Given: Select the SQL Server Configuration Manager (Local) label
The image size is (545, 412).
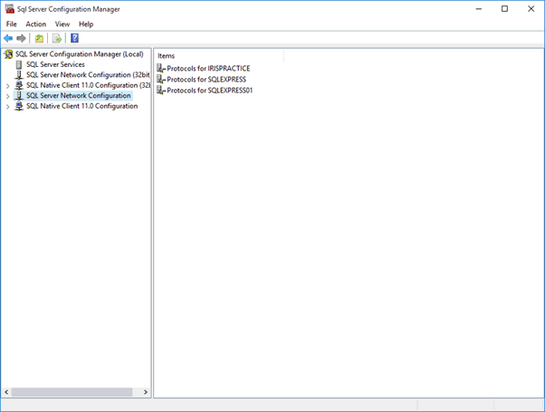Looking at the screenshot, I should [80, 54].
